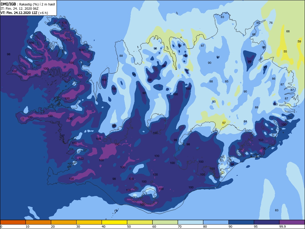Click the line 'IT: Fim. 24. 12. 2020 06Z'
The height and width of the screenshot is (229, 305).
pos(19,9)
